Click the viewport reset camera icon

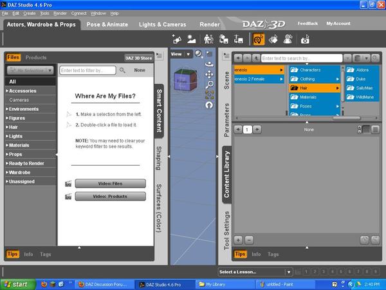coord(209,105)
